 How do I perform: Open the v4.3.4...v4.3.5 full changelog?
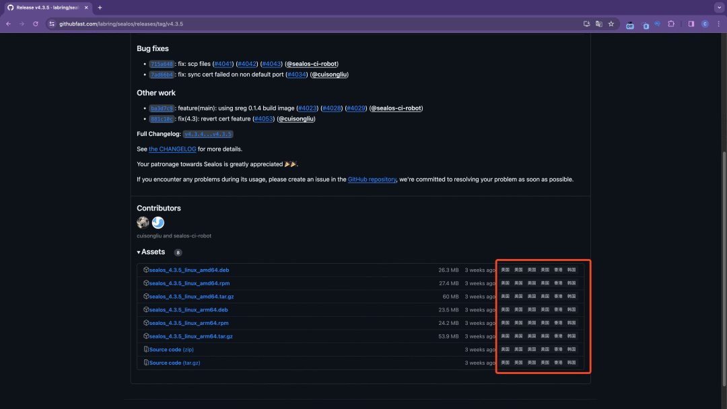[208, 135]
